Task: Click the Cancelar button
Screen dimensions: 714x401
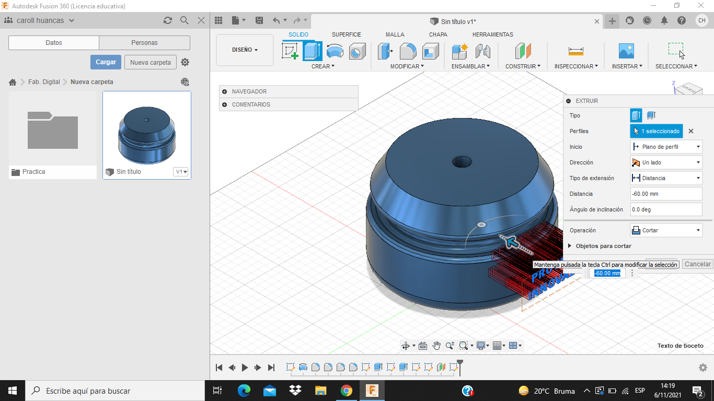Action: (697, 264)
